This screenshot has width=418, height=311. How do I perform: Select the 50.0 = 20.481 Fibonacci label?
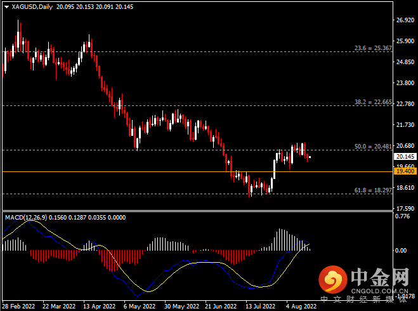373,146
